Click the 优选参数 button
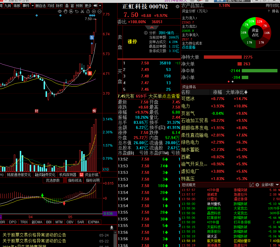This screenshot has height=247, width=280. tap(53, 180)
